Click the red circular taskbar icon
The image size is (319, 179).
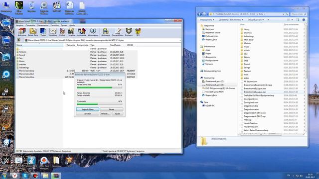point(35,176)
